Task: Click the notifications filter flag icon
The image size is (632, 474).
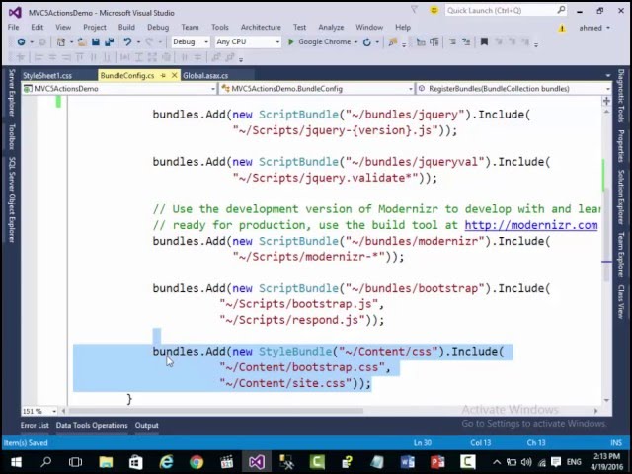Action: (414, 10)
